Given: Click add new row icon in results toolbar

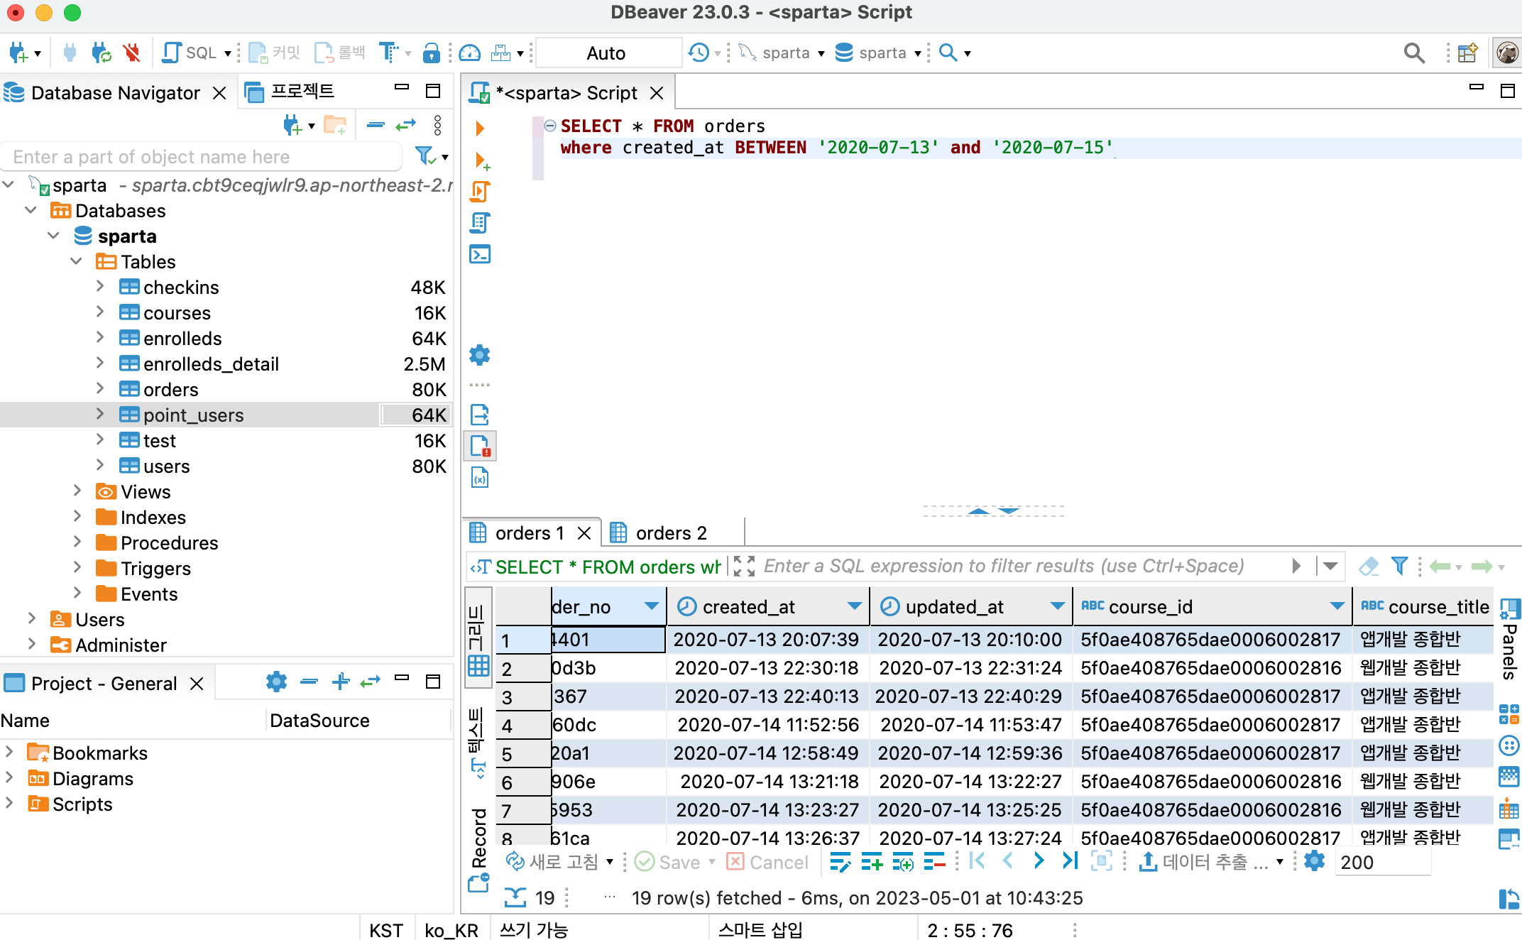Looking at the screenshot, I should [x=871, y=862].
